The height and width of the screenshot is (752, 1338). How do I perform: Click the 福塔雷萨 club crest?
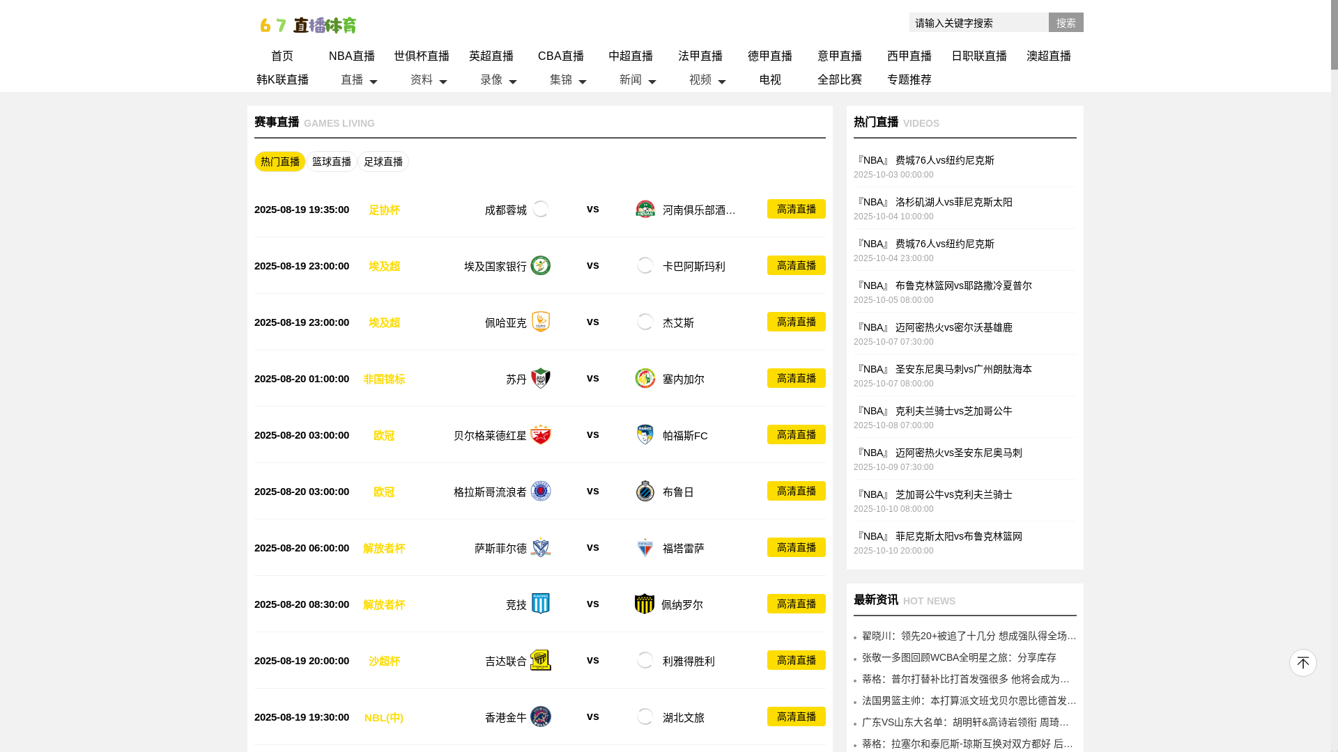[x=645, y=547]
